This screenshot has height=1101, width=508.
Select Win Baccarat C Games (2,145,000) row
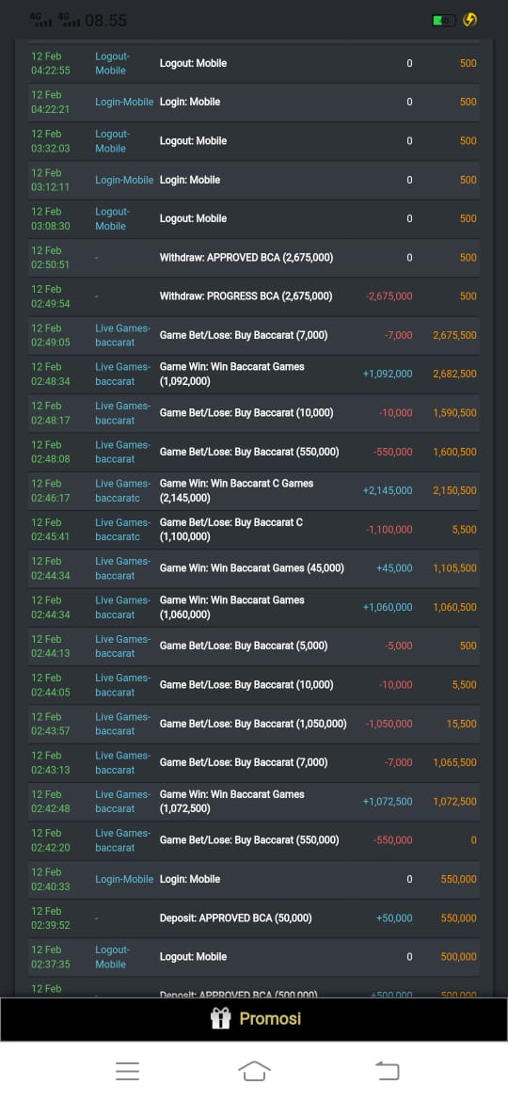tap(254, 491)
